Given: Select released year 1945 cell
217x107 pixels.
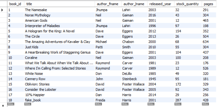Looking at the screenshot, I should coord(161,79).
